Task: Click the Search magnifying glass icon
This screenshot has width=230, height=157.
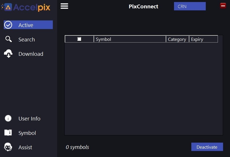Action: pyautogui.click(x=8, y=39)
